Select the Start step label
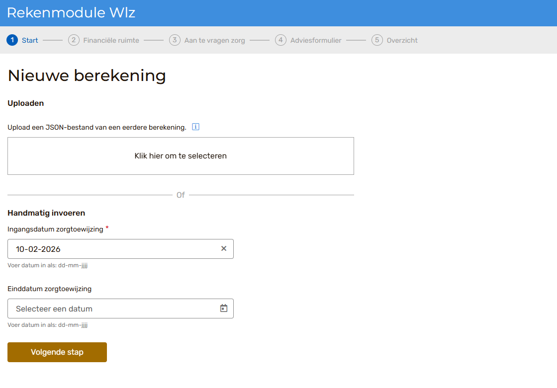Viewport: 557px width, 388px height. 30,41
